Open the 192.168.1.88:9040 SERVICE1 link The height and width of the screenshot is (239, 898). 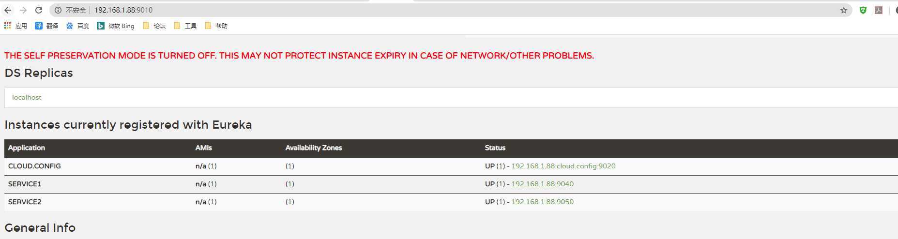tap(543, 184)
